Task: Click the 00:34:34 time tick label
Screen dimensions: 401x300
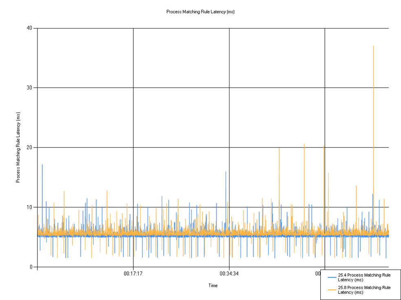Action: coord(229,274)
